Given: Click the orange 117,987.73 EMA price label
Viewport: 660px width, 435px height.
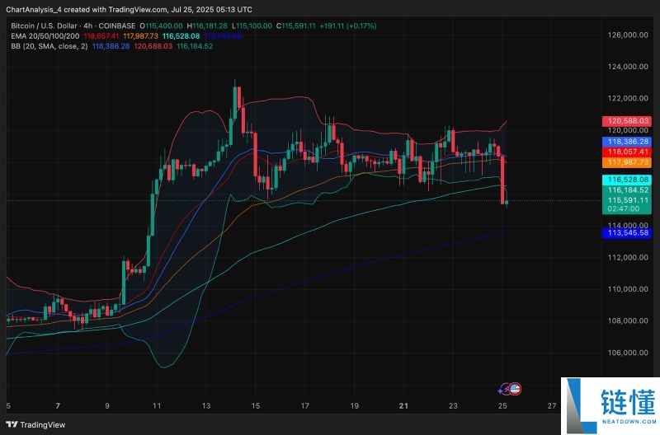Looking at the screenshot, I should (629, 162).
